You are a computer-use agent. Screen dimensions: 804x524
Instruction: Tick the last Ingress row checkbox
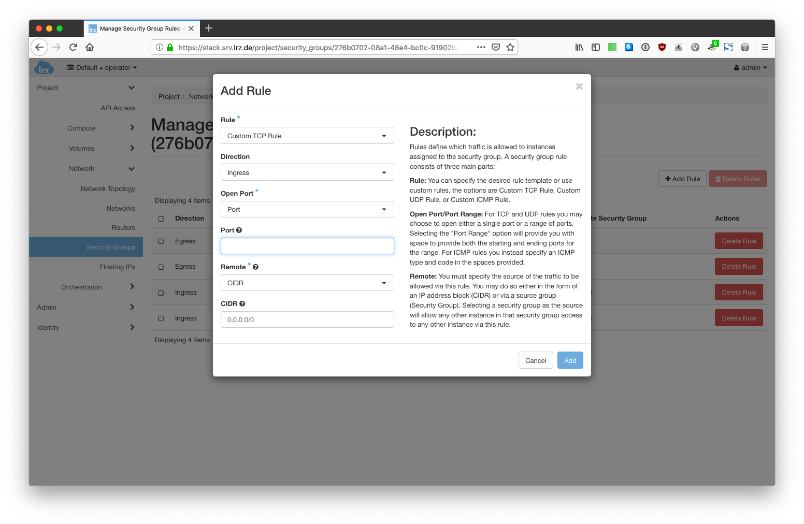pos(161,318)
